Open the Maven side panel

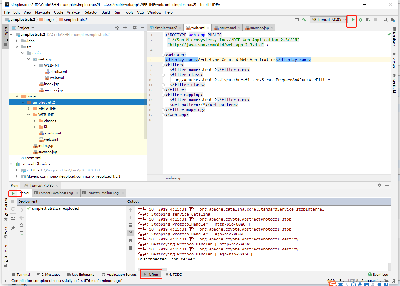click(x=394, y=60)
